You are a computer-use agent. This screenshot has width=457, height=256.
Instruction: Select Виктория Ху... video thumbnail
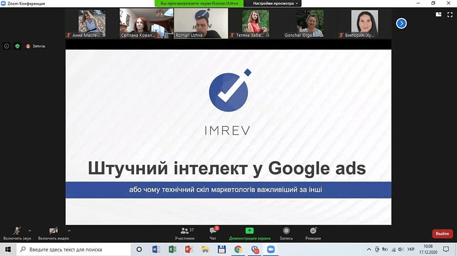click(364, 24)
